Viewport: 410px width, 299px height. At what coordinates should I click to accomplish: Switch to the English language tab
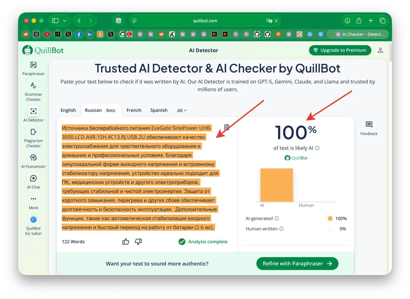click(x=68, y=110)
